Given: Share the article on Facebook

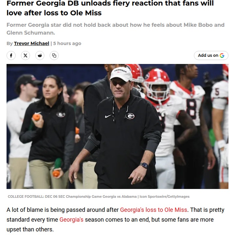Looking at the screenshot, I should [x=11, y=55].
